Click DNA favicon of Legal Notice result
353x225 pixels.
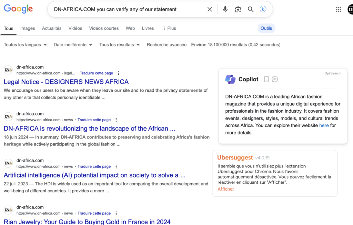click(x=8, y=70)
